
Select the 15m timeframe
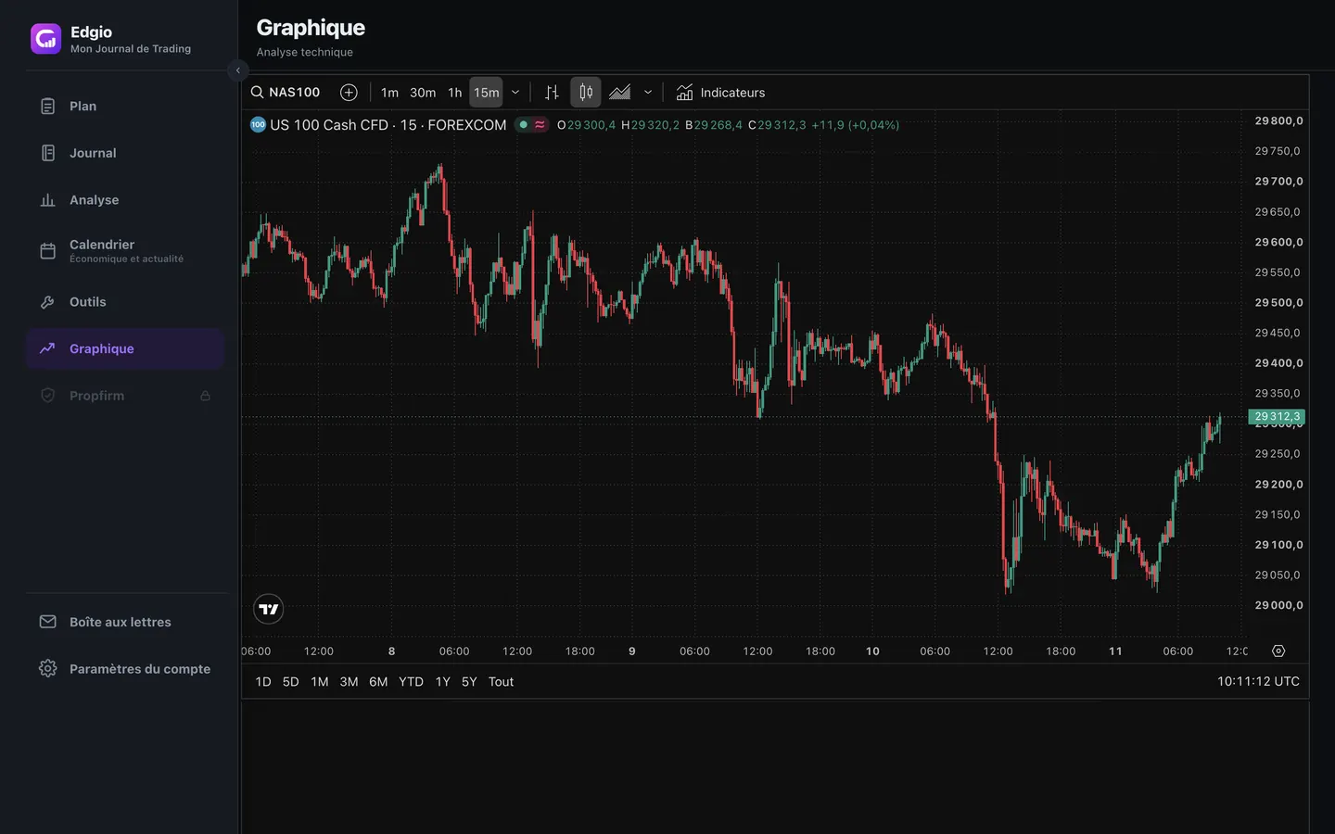click(x=486, y=93)
